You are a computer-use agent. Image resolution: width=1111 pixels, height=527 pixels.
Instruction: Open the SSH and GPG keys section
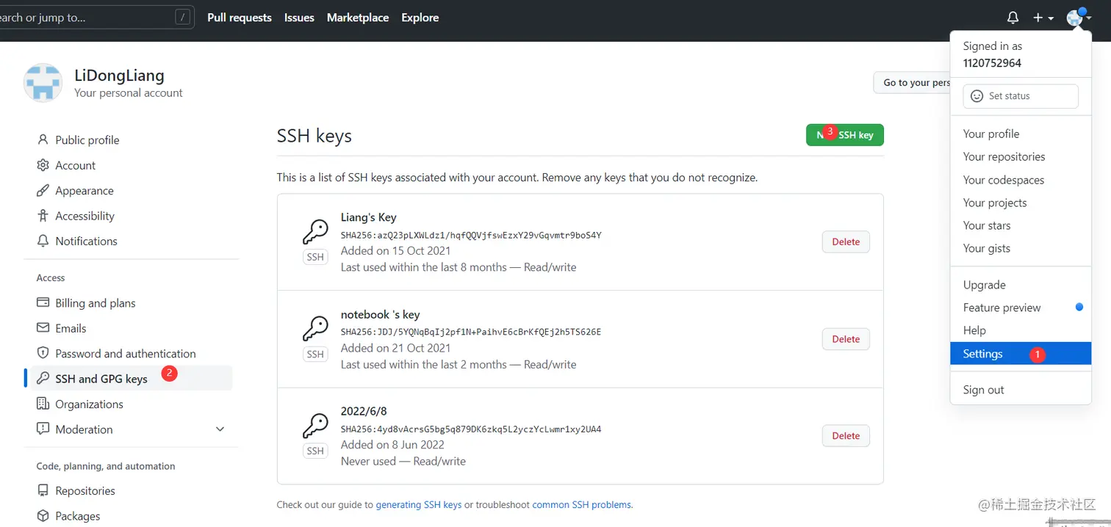pyautogui.click(x=101, y=379)
